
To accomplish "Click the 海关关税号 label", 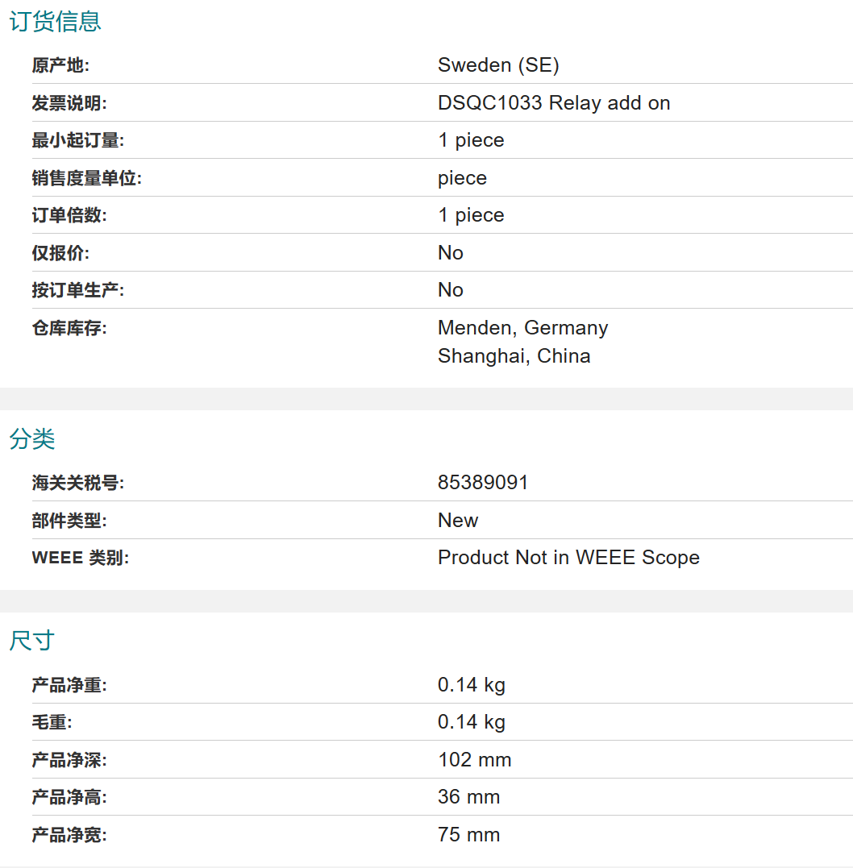I will 78,483.
